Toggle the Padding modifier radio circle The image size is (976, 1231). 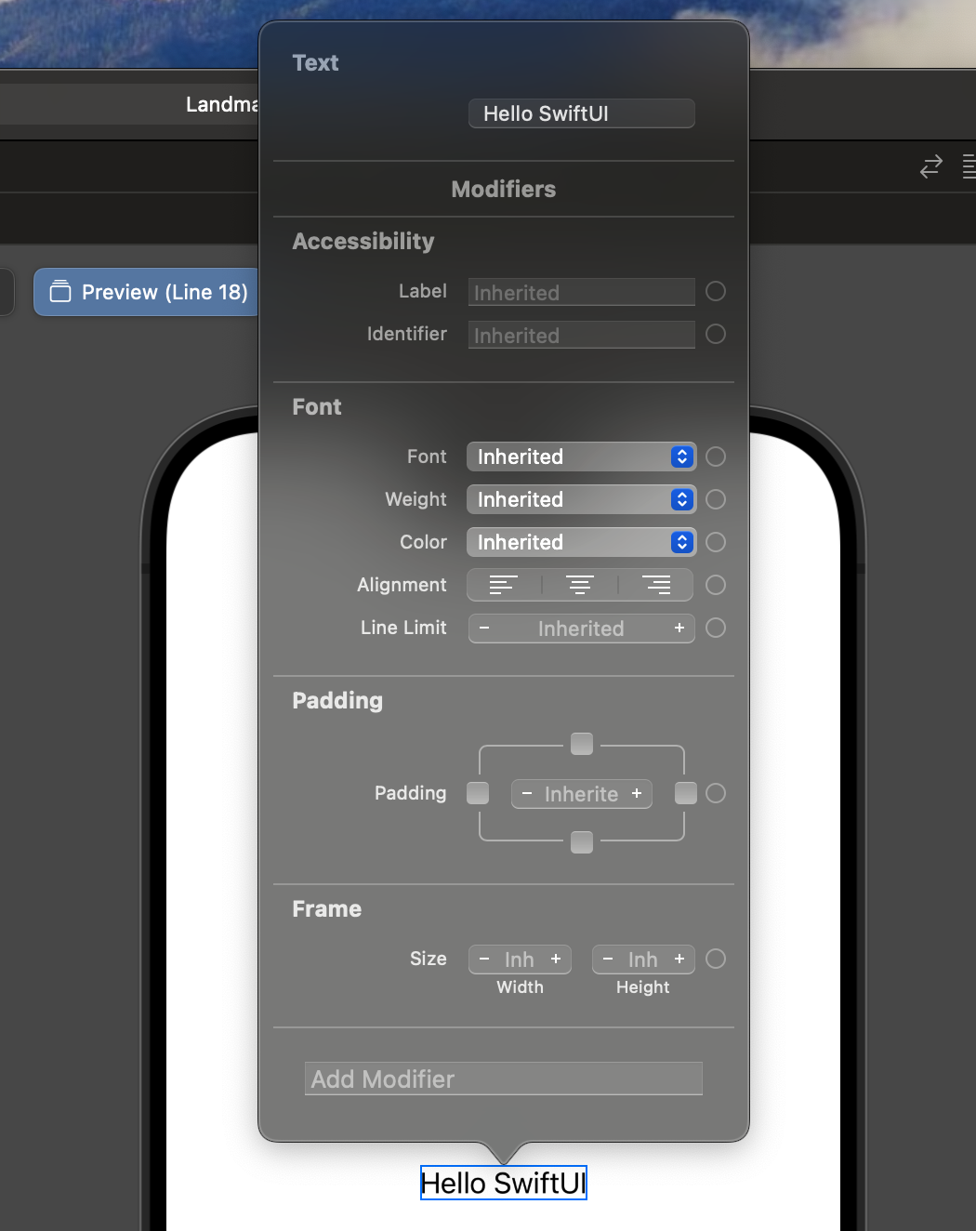(716, 793)
